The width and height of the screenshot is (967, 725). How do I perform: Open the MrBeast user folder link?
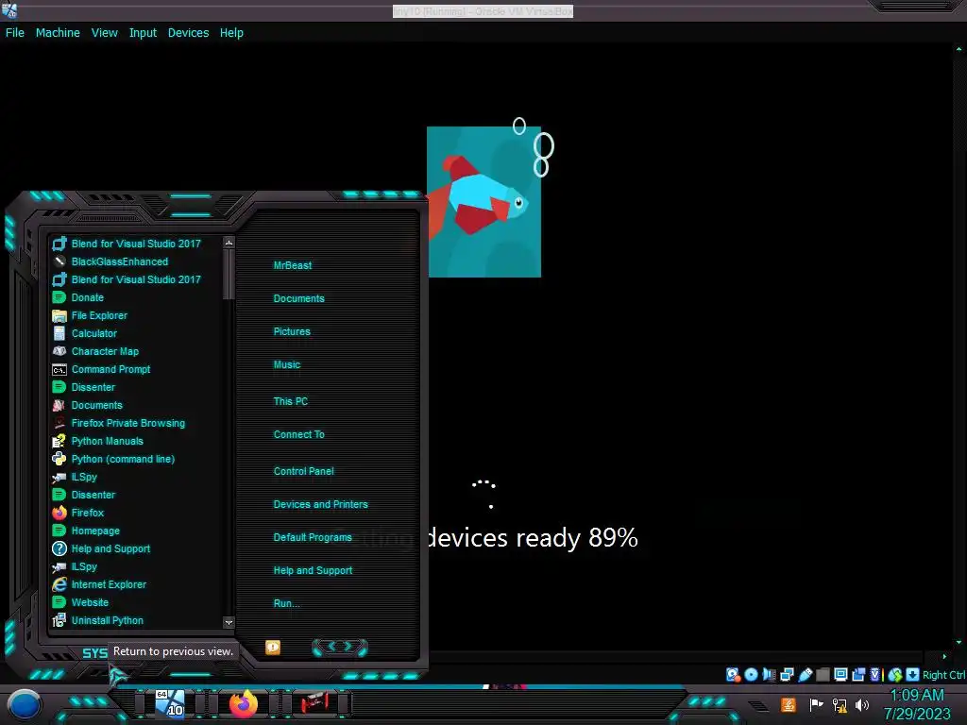coord(293,265)
